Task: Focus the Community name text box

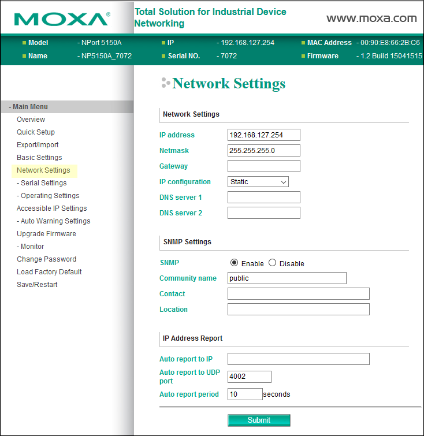Action: 287,278
